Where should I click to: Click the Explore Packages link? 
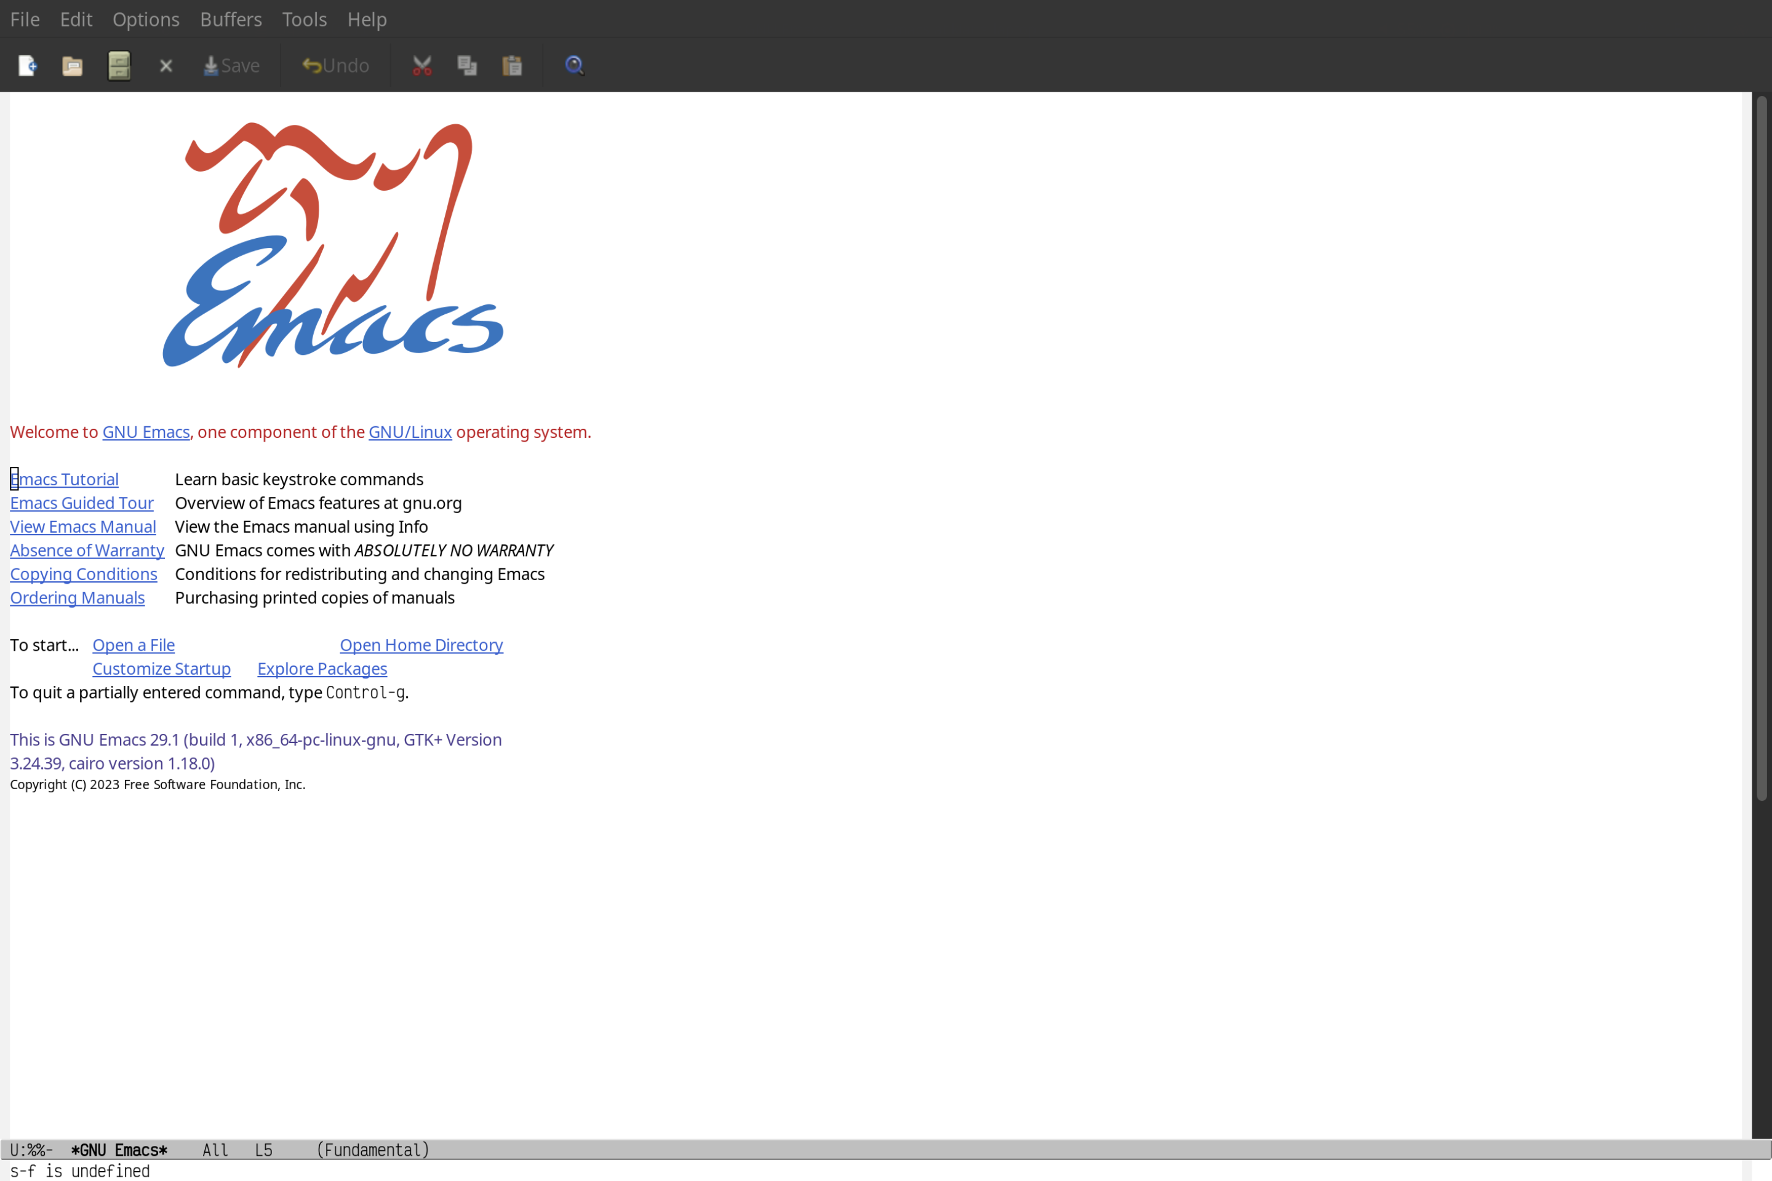(322, 668)
